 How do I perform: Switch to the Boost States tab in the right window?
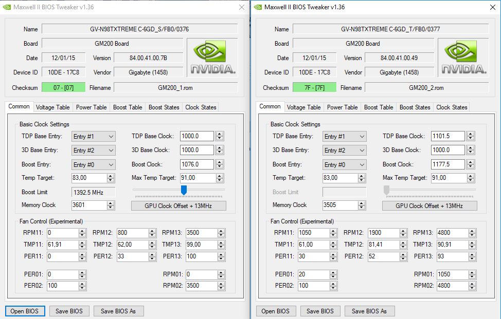coord(415,107)
